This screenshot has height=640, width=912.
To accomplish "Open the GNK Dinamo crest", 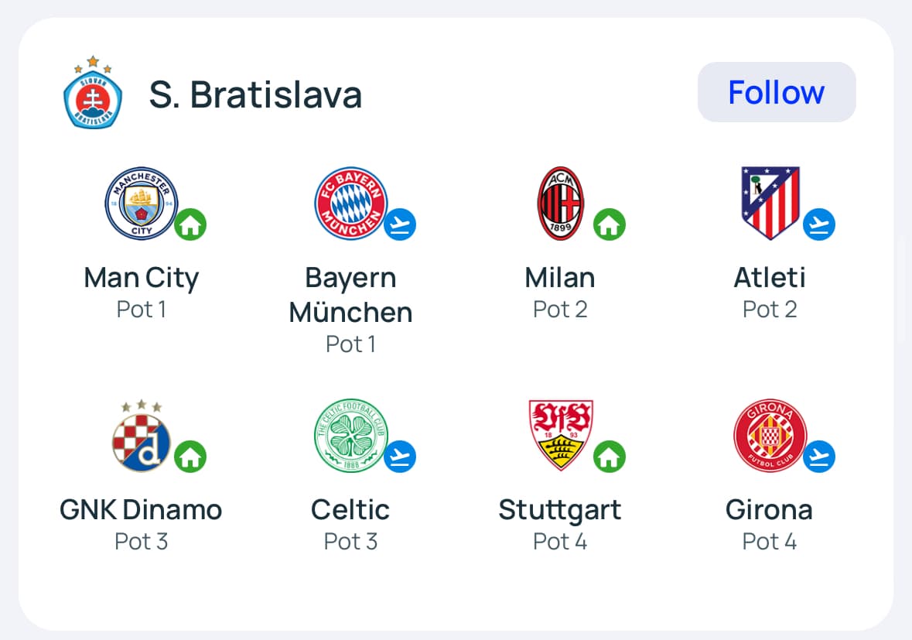I will (142, 436).
